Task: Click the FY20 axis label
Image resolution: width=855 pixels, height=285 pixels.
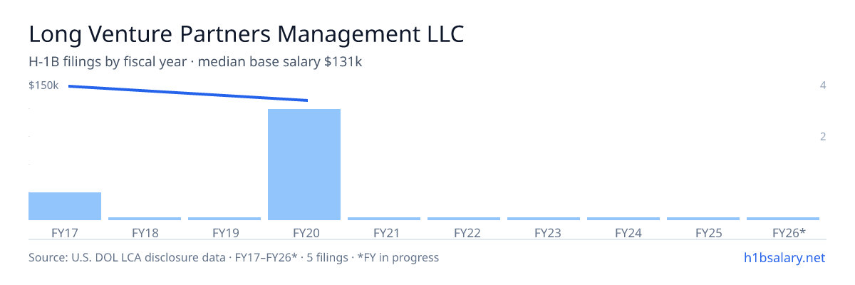Action: click(x=304, y=232)
